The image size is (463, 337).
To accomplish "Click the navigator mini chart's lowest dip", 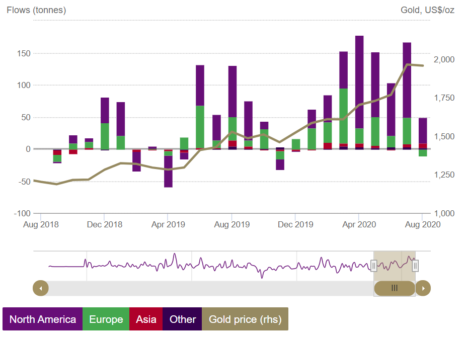I will point(262,276).
